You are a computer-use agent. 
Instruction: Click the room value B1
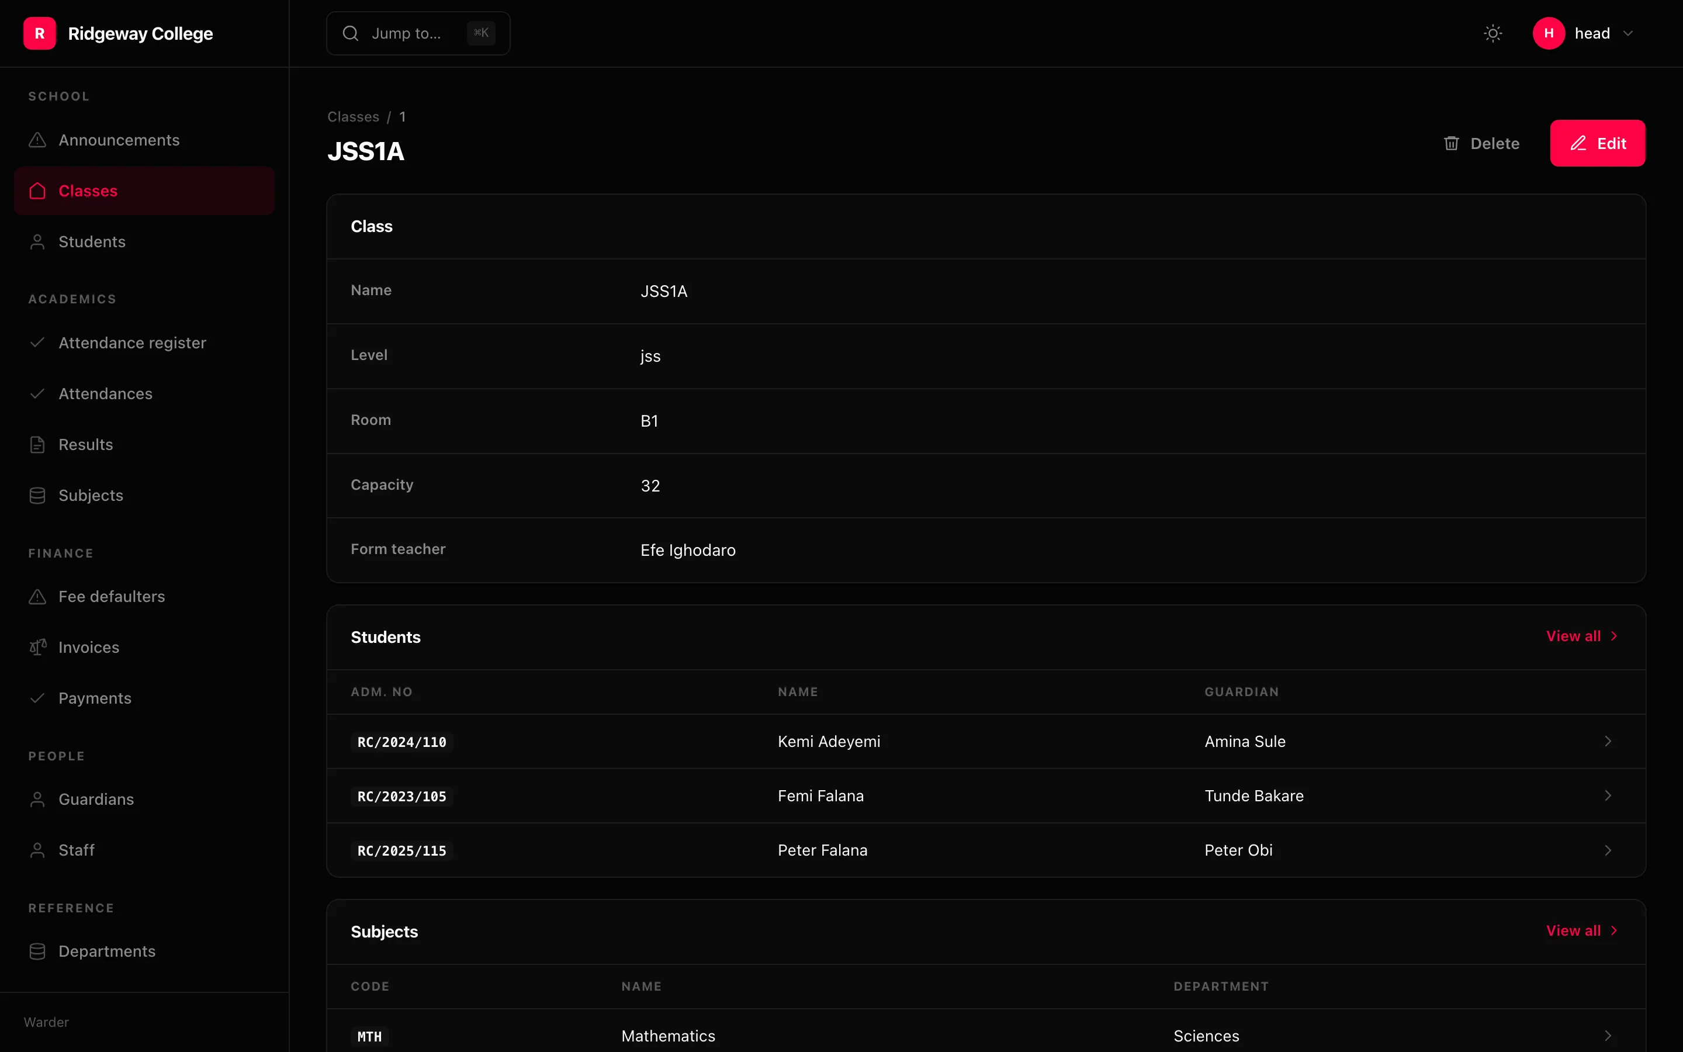pyautogui.click(x=650, y=421)
